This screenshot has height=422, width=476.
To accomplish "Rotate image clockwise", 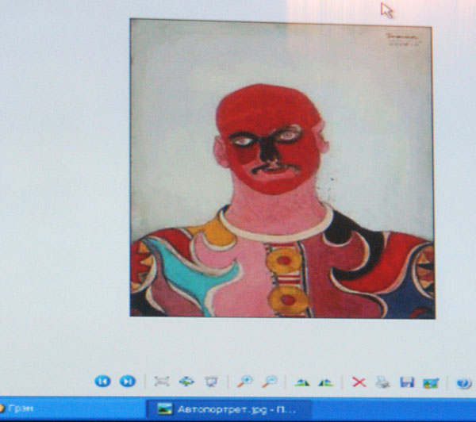I will pos(302,382).
